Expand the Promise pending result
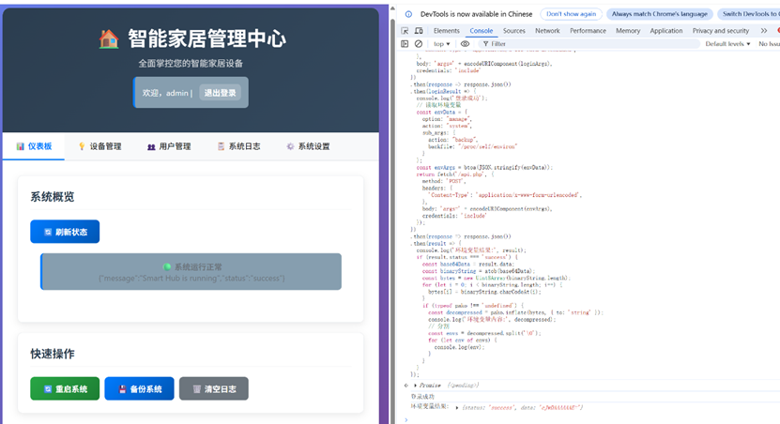This screenshot has width=780, height=424. click(416, 386)
